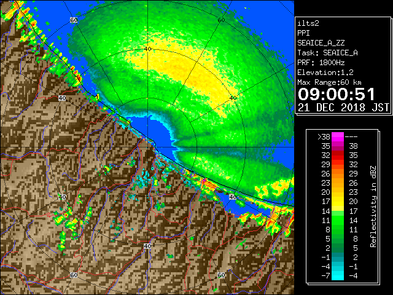Pick the yellow 17–20 dBZ legend swatch
393x295 pixels.
pos(338,202)
